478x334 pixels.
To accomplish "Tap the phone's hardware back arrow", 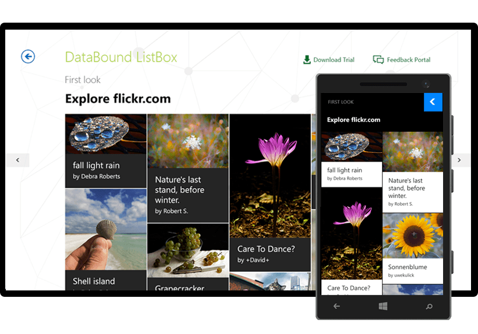I will coord(337,306).
